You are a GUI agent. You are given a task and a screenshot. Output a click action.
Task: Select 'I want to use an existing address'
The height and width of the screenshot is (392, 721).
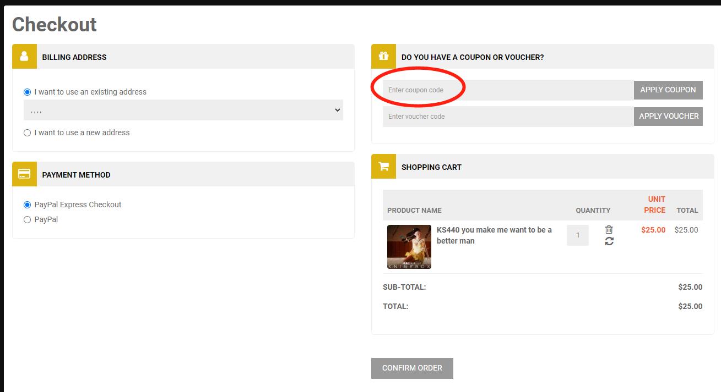pos(27,92)
